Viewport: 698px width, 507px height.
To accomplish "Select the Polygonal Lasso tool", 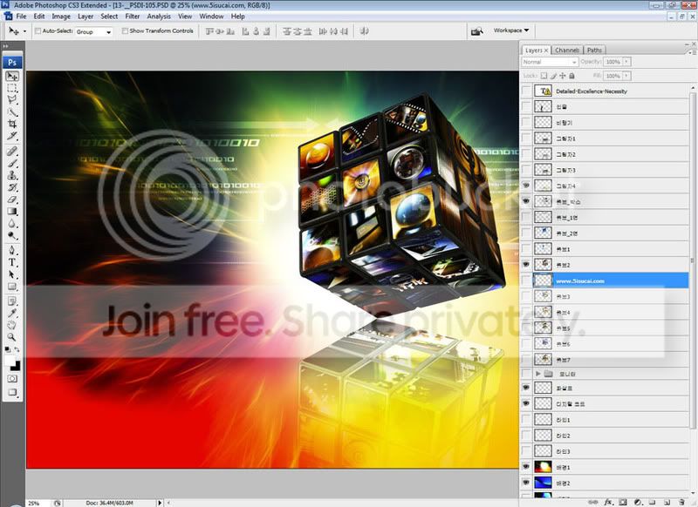I will click(x=12, y=99).
